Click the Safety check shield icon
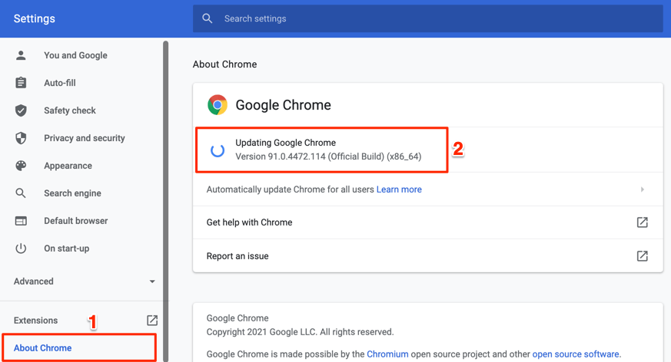 [21, 110]
